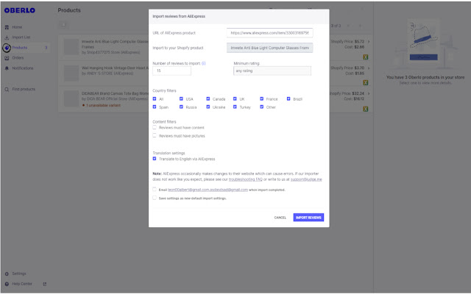The height and width of the screenshot is (294, 471).
Task: Toggle the Spain country filter
Action: [x=155, y=107]
